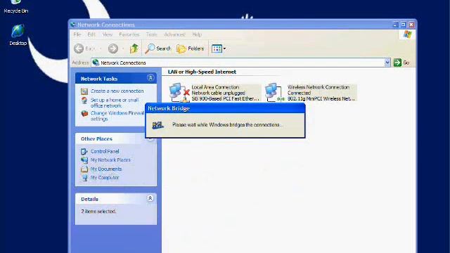
Task: Open the Back history dropdown arrow
Action: point(101,48)
